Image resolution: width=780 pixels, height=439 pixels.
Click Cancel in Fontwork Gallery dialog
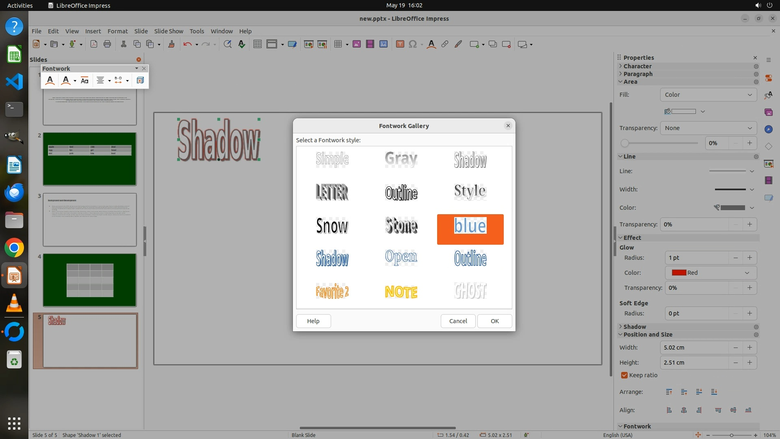coord(458,321)
